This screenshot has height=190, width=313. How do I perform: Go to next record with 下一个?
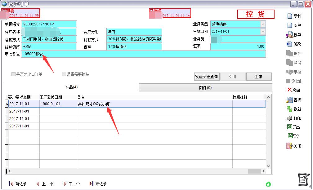71,184
